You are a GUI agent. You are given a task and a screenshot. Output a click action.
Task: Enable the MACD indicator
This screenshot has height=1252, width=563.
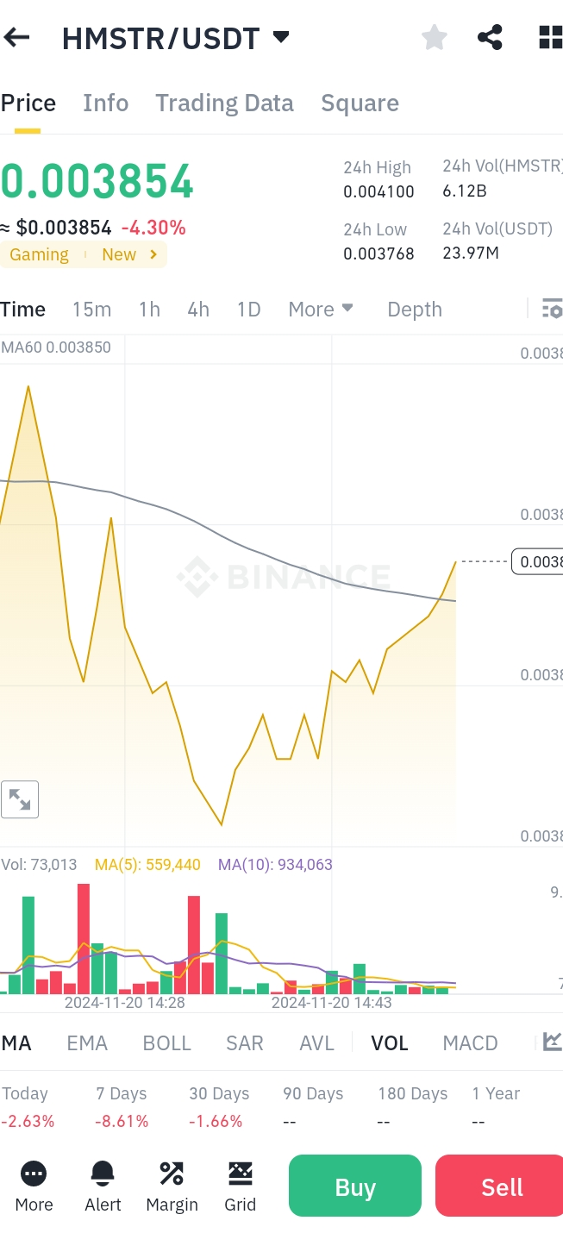470,1042
